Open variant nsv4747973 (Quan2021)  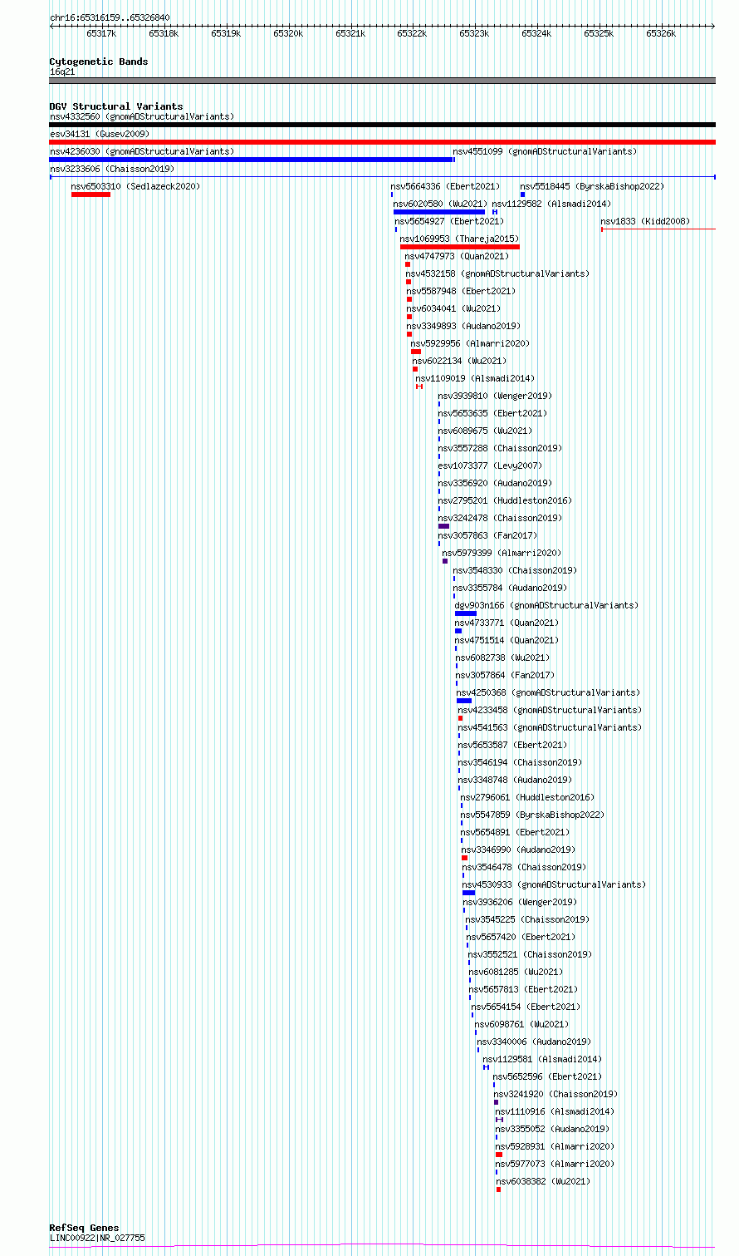[456, 256]
